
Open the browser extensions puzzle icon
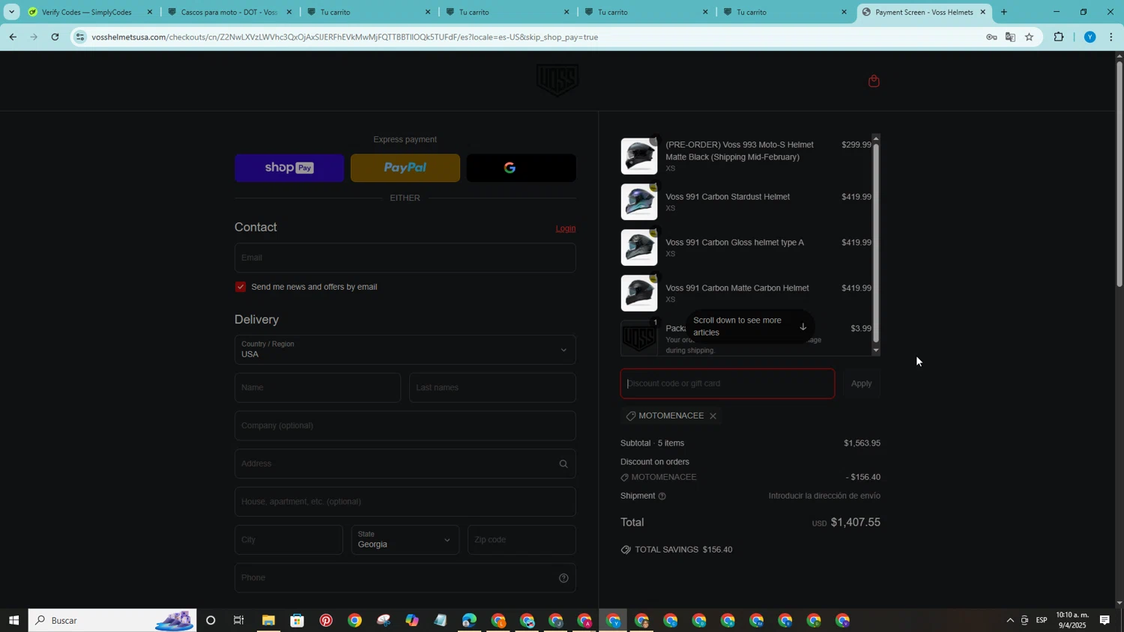[1059, 37]
